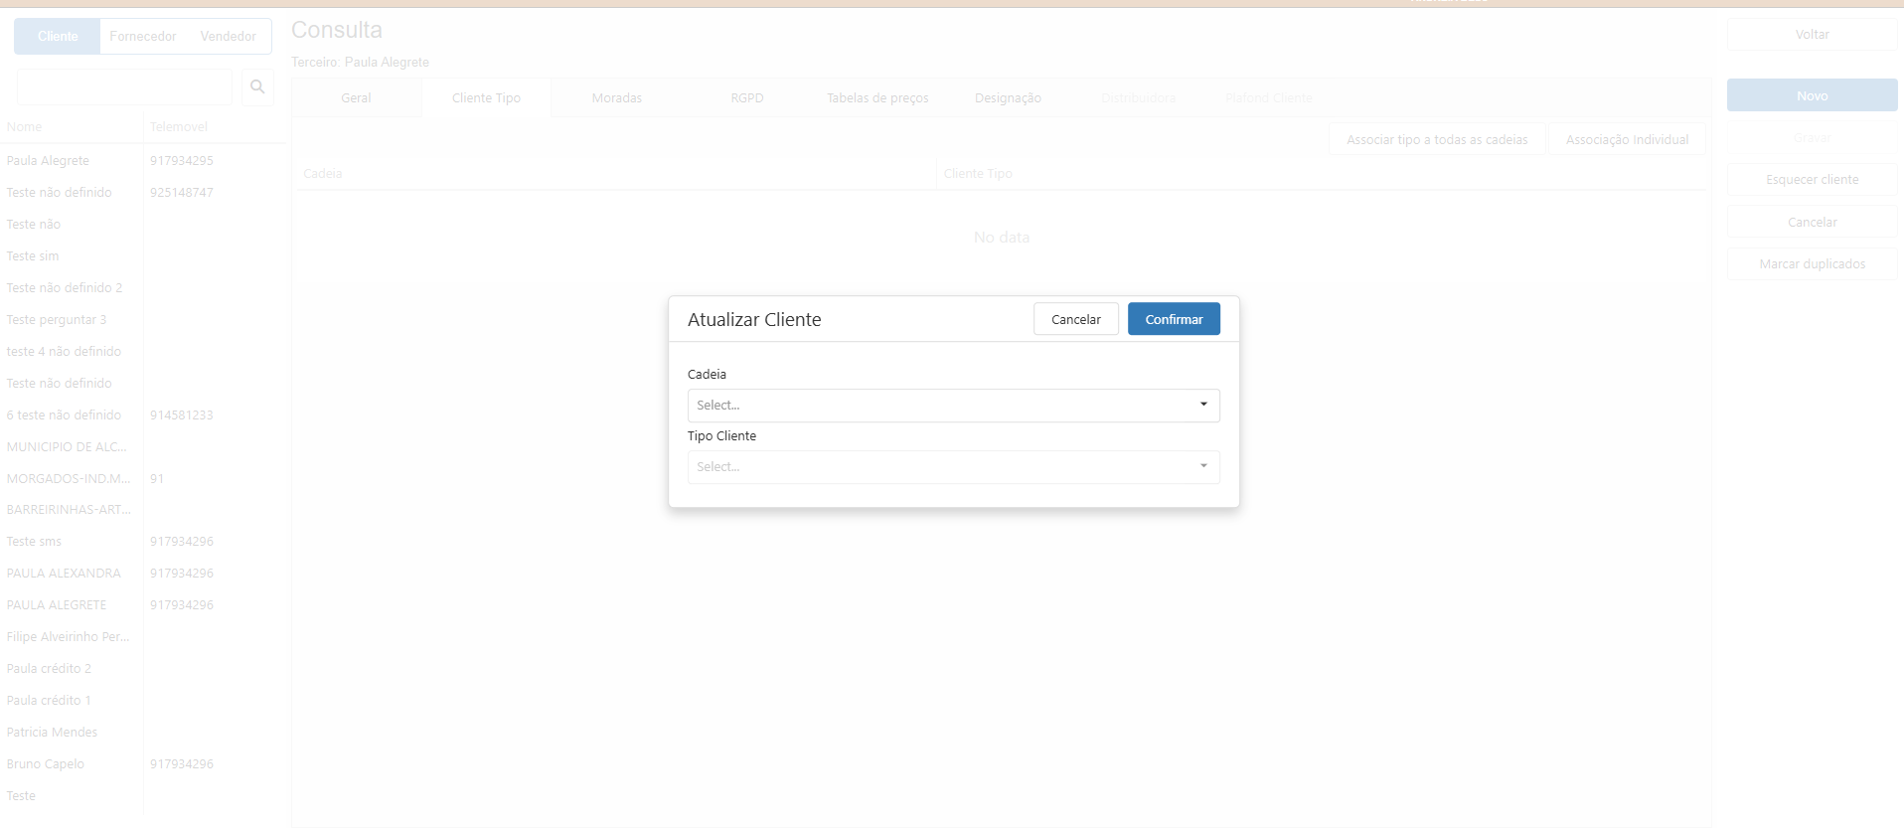Open the Cadeia dropdown in the dialog
The image size is (1904, 828).
pyautogui.click(x=953, y=406)
